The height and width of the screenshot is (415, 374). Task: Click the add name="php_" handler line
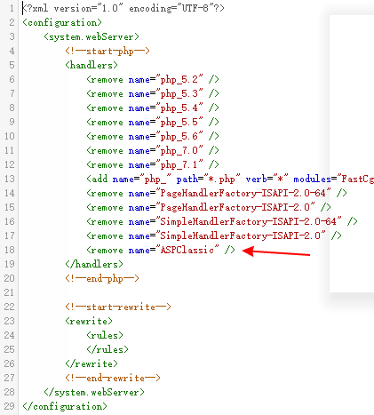coord(230,179)
